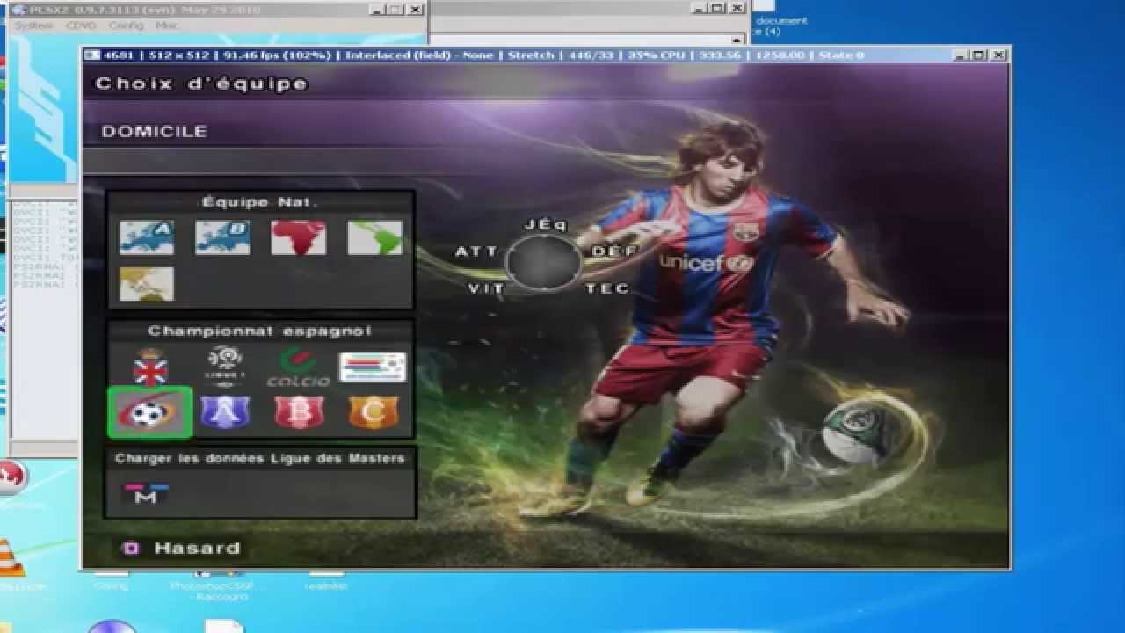Open the Config menu in PCSX2

pyautogui.click(x=127, y=25)
